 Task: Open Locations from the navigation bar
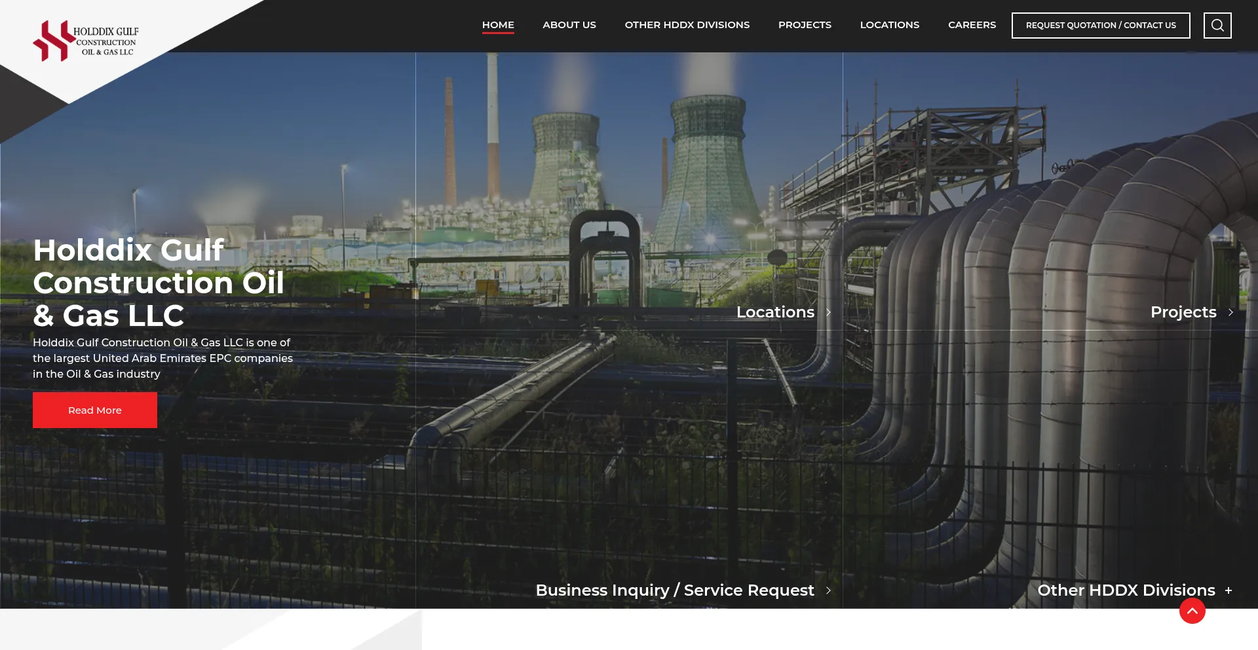889,25
